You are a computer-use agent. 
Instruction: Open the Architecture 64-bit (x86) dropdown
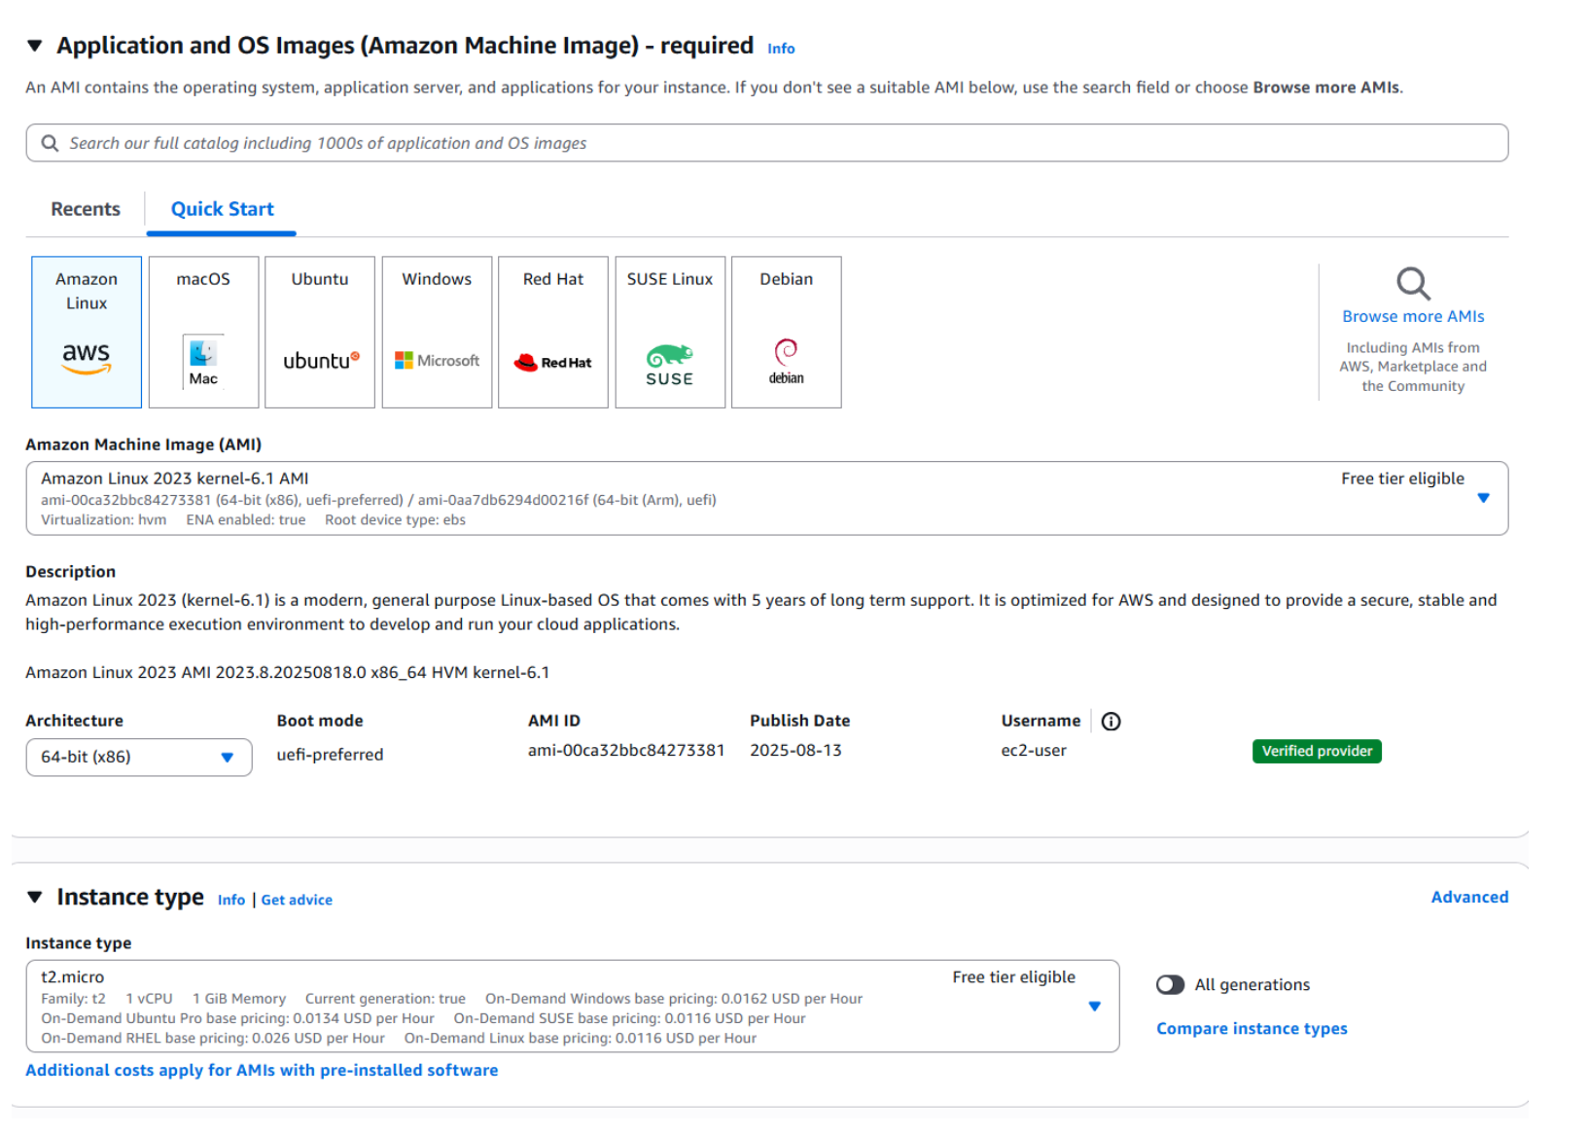tap(227, 757)
